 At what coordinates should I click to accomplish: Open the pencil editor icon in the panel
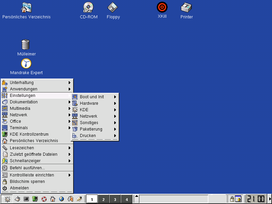(x=79, y=199)
